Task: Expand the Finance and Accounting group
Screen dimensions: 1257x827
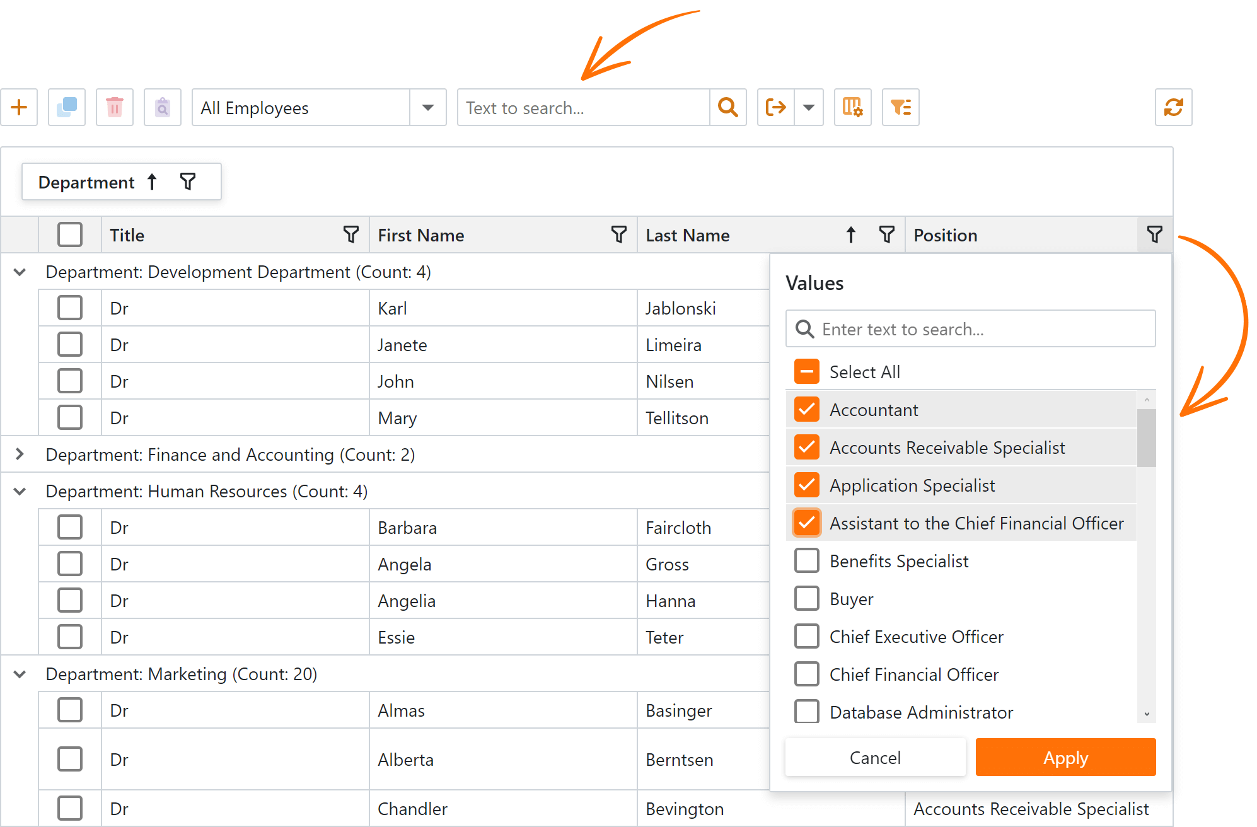Action: coord(19,454)
